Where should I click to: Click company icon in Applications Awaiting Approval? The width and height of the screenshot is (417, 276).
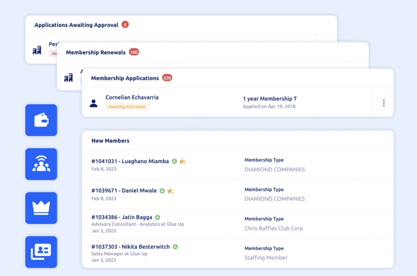pyautogui.click(x=37, y=51)
